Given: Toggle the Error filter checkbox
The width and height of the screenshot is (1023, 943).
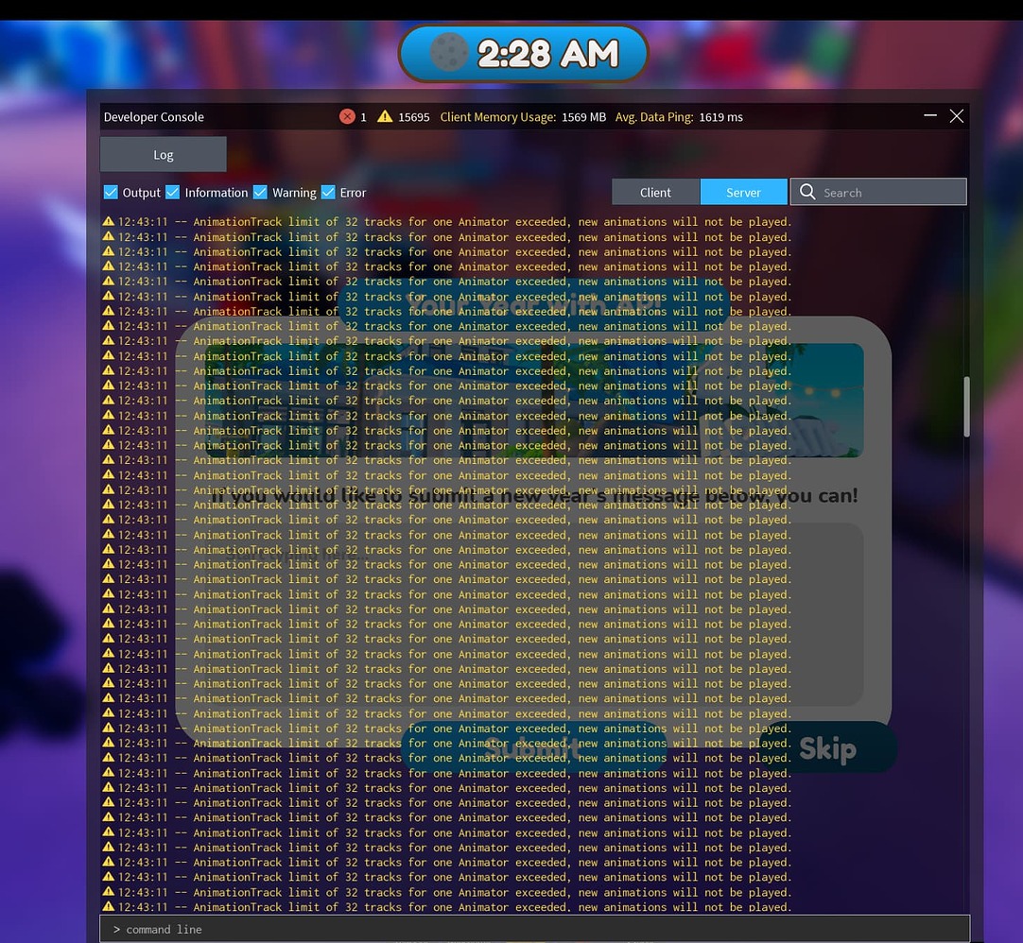Looking at the screenshot, I should (x=328, y=193).
